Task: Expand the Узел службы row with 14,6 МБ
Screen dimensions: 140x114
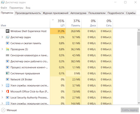Action: pyautogui.click(x=2, y=103)
